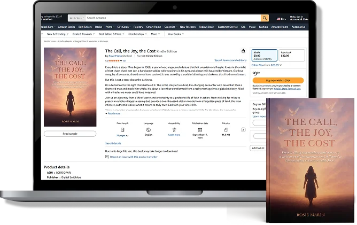Click Memoirs breadcrumb link
The height and width of the screenshot is (225, 357).
pyautogui.click(x=104, y=42)
